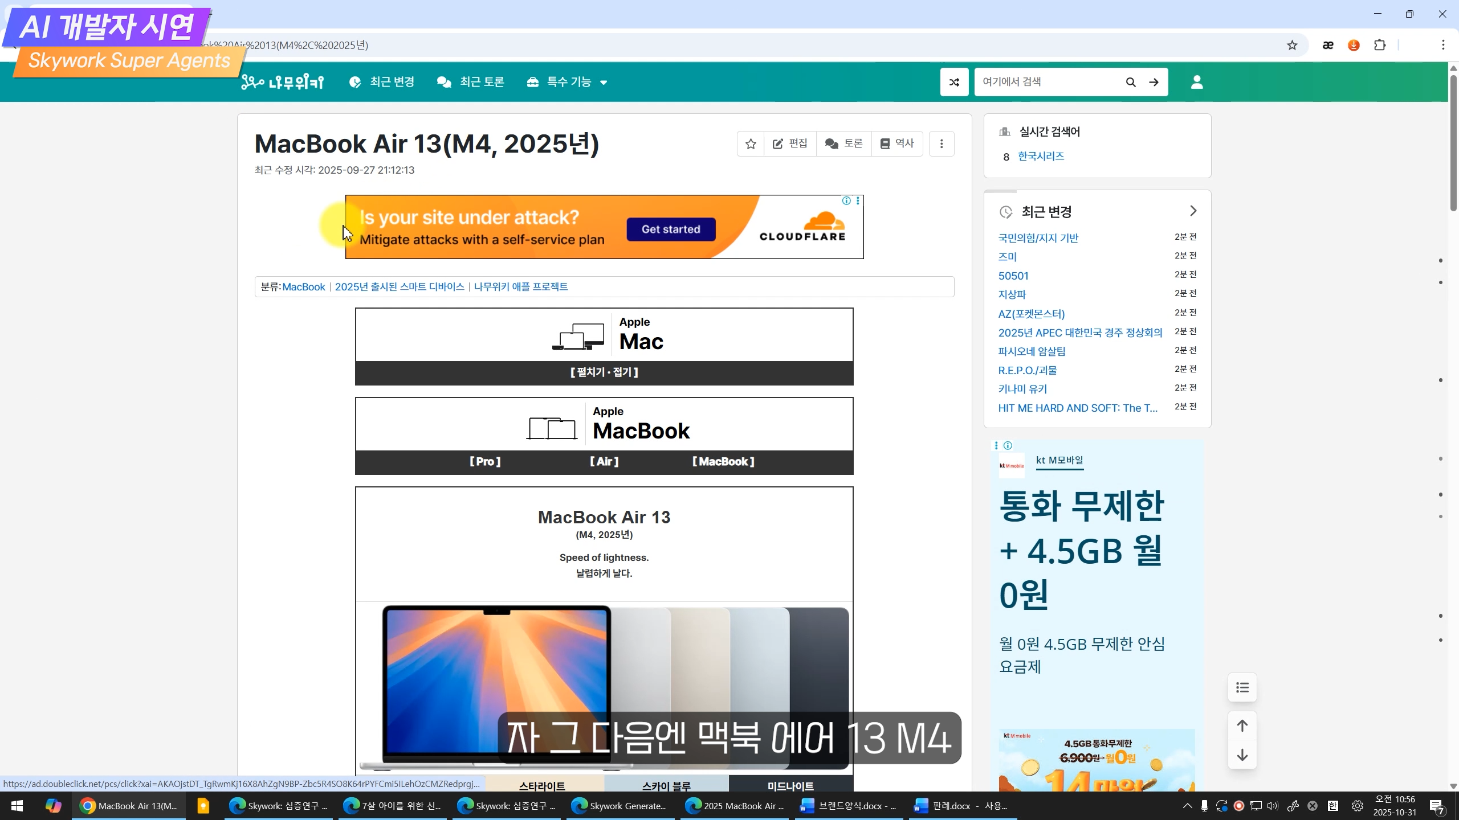This screenshot has width=1459, height=820.
Task: Expand the [Air] MacBook list
Action: tap(604, 462)
